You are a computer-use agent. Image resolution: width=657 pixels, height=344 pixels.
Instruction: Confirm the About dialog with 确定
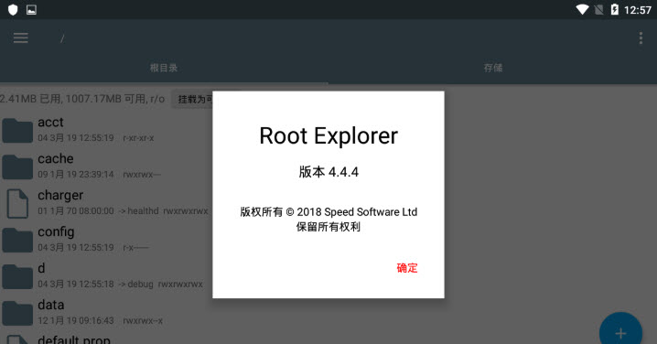click(x=407, y=268)
